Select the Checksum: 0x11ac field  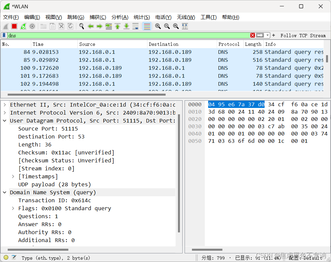point(66,152)
